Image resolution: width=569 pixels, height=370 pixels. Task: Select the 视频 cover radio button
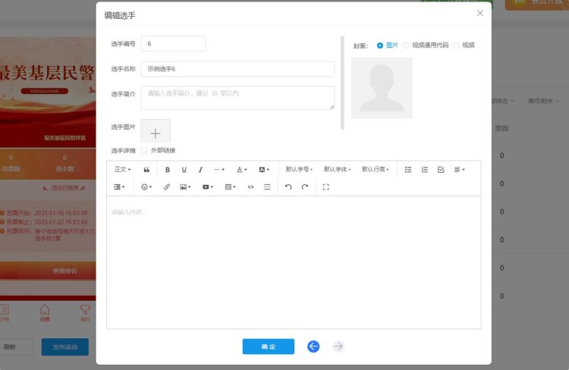pyautogui.click(x=456, y=45)
